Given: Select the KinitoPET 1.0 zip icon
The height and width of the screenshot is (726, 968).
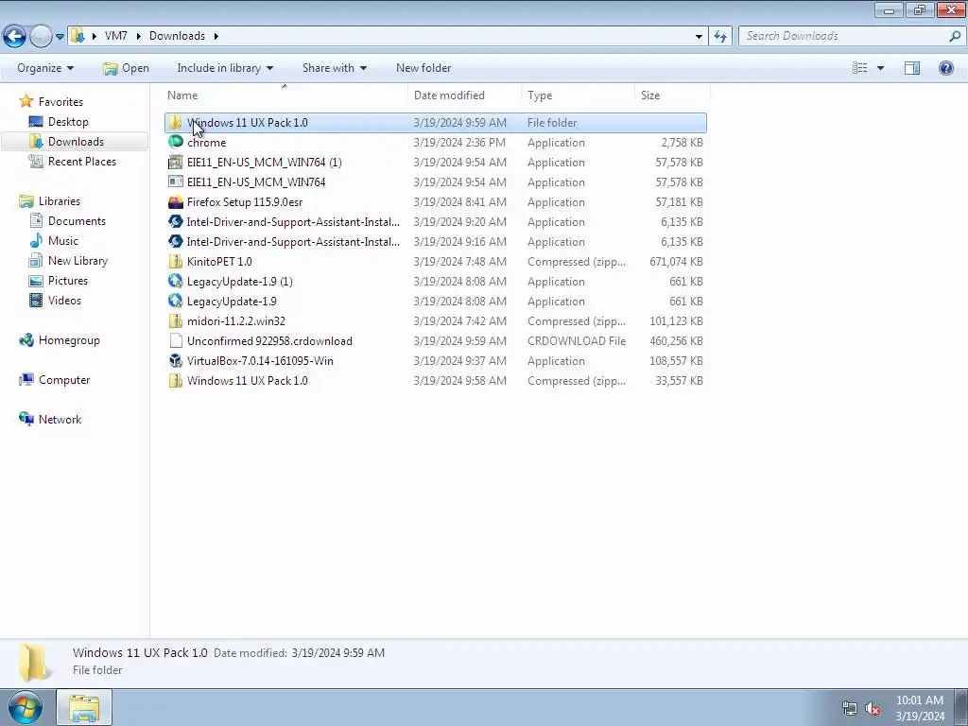Looking at the screenshot, I should [175, 261].
